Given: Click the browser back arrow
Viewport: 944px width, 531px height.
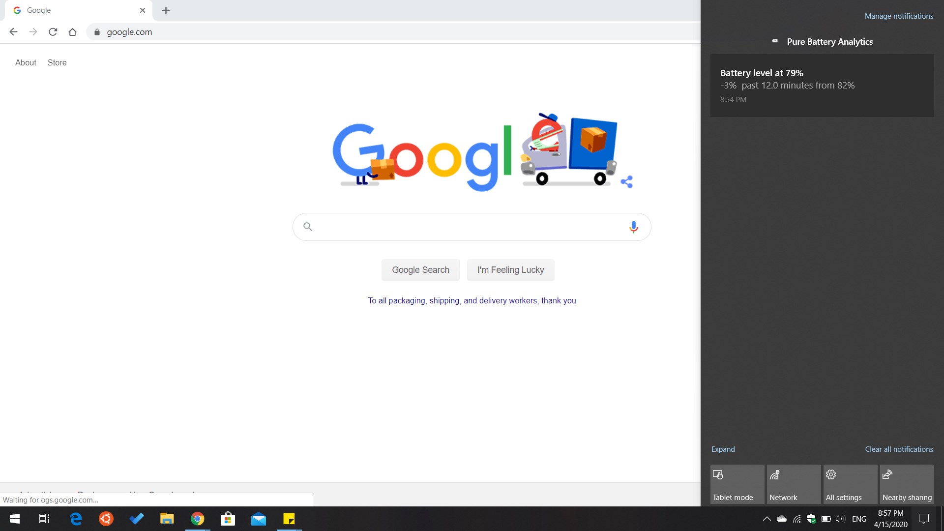Looking at the screenshot, I should 13,32.
